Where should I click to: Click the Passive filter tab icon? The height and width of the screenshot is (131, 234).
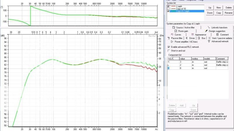click(169, 38)
